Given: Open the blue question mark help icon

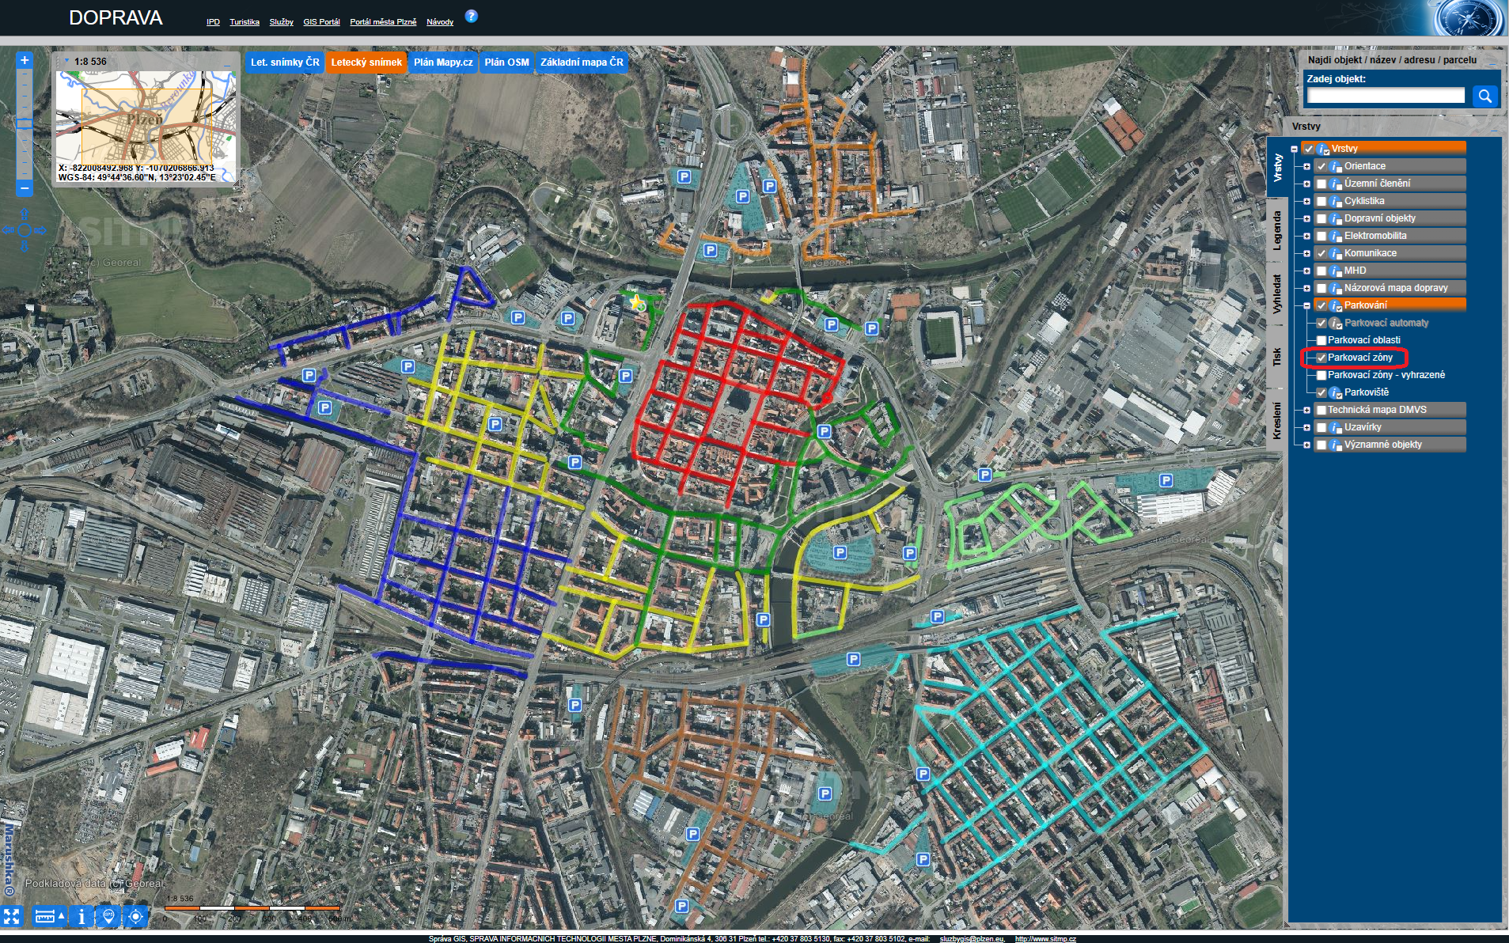Looking at the screenshot, I should [x=471, y=16].
